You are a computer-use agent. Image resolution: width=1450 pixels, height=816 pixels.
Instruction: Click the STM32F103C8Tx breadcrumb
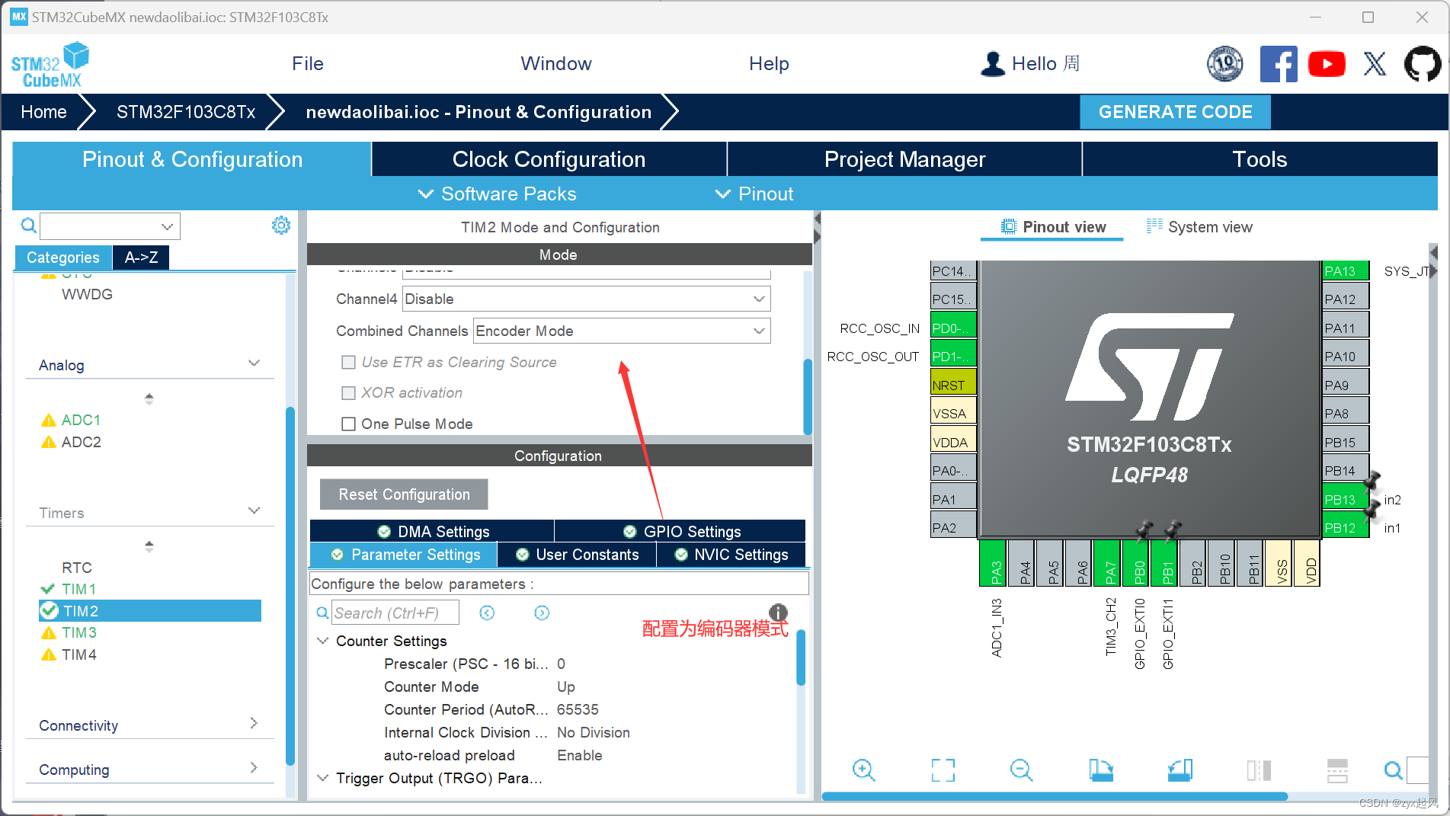point(186,112)
